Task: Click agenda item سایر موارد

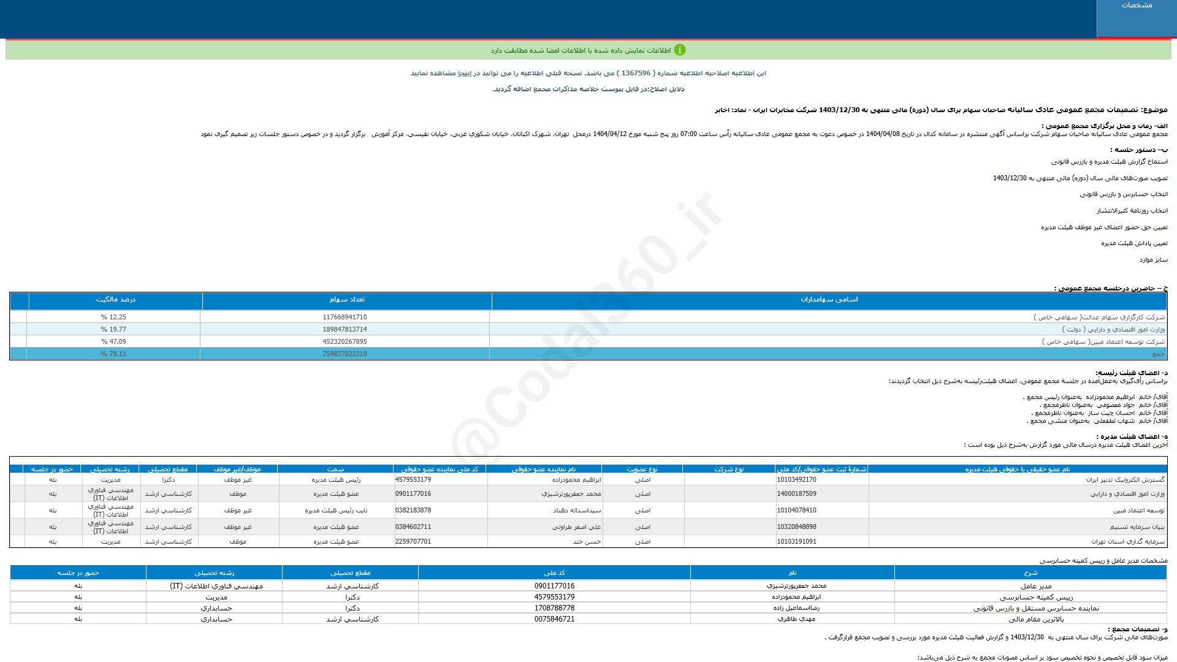Action: 1153,260
